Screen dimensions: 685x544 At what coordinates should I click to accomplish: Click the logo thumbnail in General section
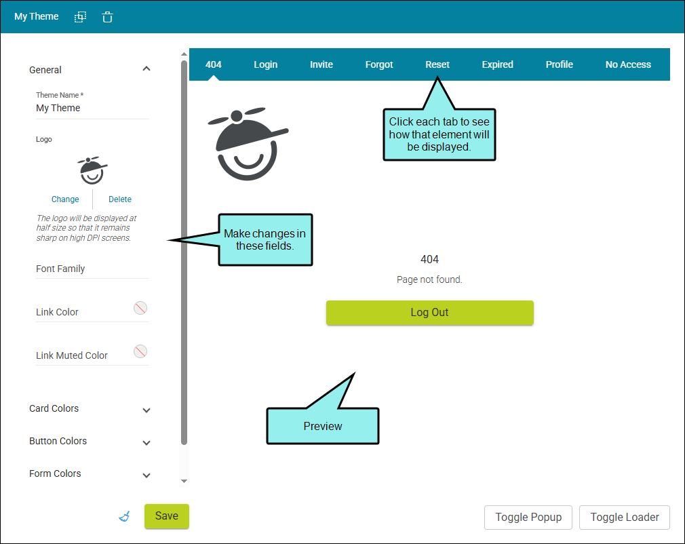[92, 170]
